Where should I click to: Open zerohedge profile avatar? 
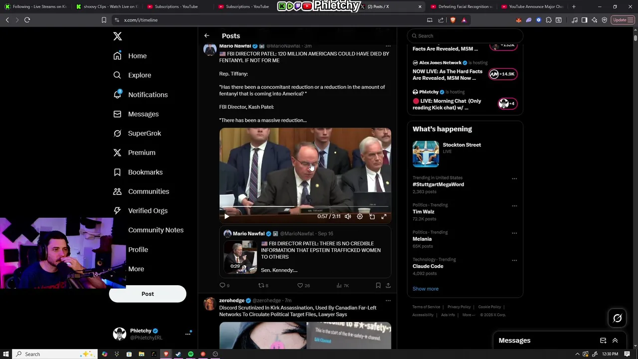coord(210,304)
